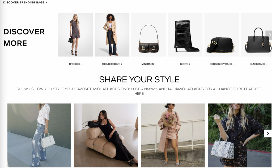The width and height of the screenshot is (272, 168).
Task: Open the photo with white handbag and jeans
Action: [x=39, y=135]
